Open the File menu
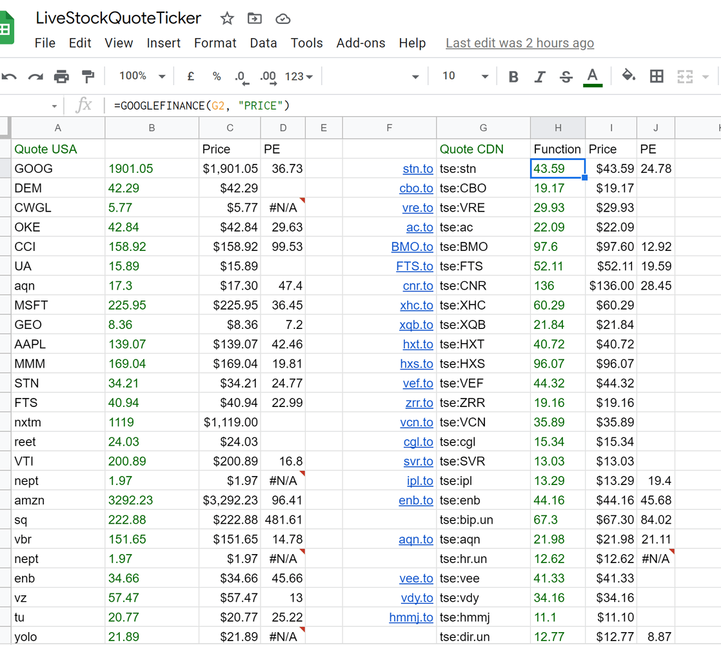The height and width of the screenshot is (645, 721). tap(45, 43)
